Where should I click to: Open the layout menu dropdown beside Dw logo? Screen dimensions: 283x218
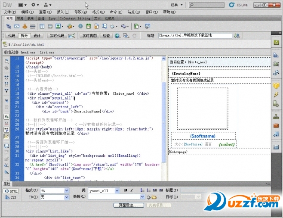click(x=22, y=5)
